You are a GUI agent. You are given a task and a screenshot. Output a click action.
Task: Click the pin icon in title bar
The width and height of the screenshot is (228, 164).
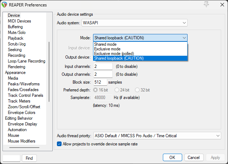[x=206, y=5]
